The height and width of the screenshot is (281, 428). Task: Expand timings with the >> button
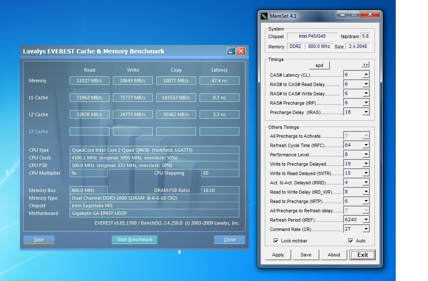(366, 64)
